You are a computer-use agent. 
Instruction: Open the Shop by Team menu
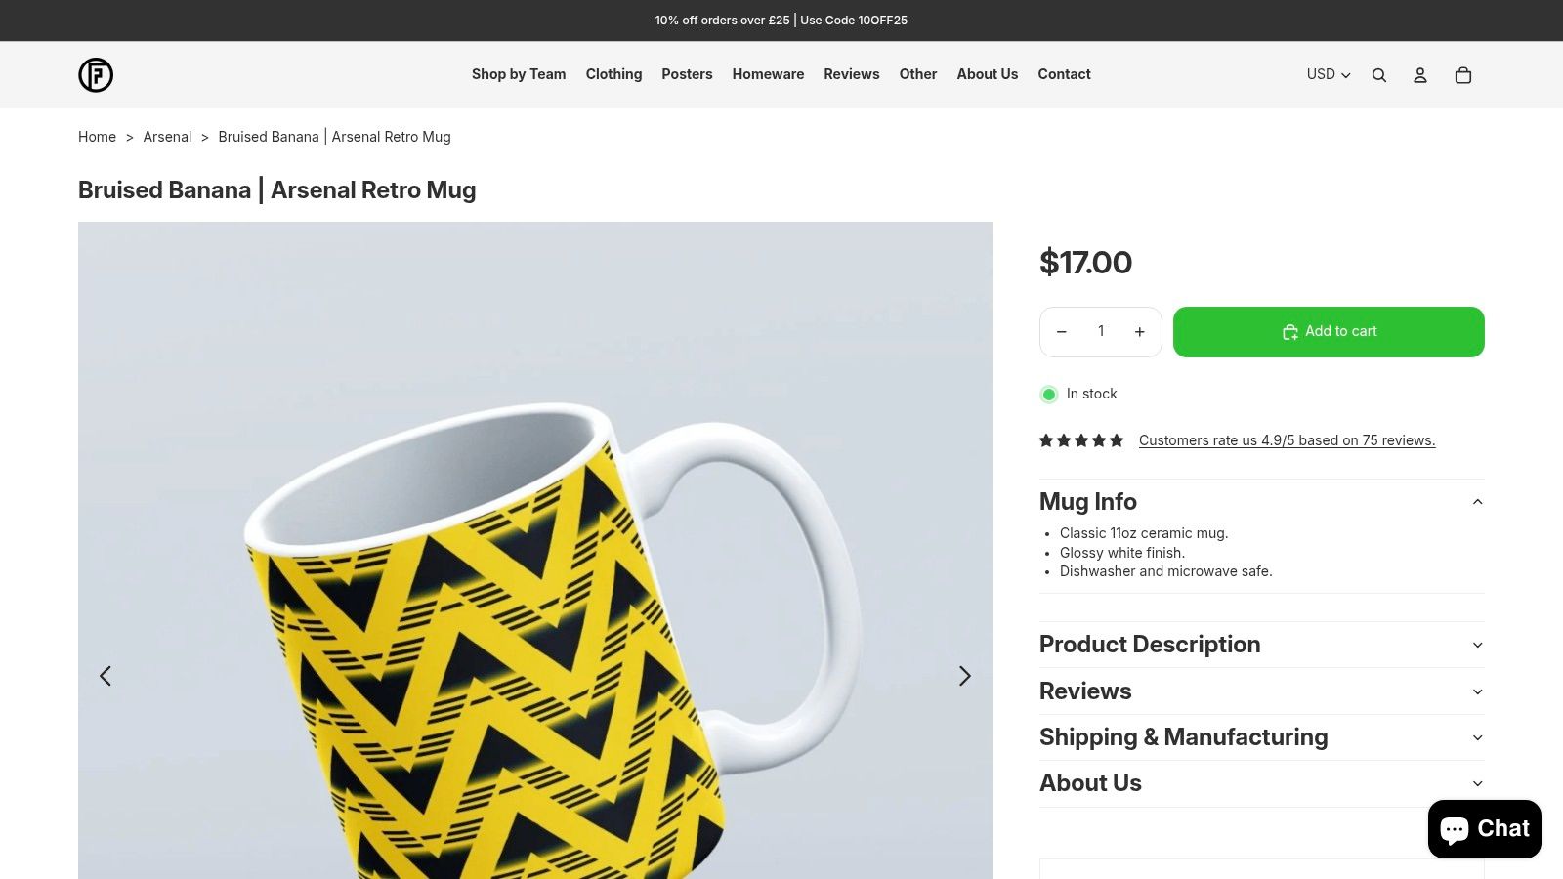[519, 74]
